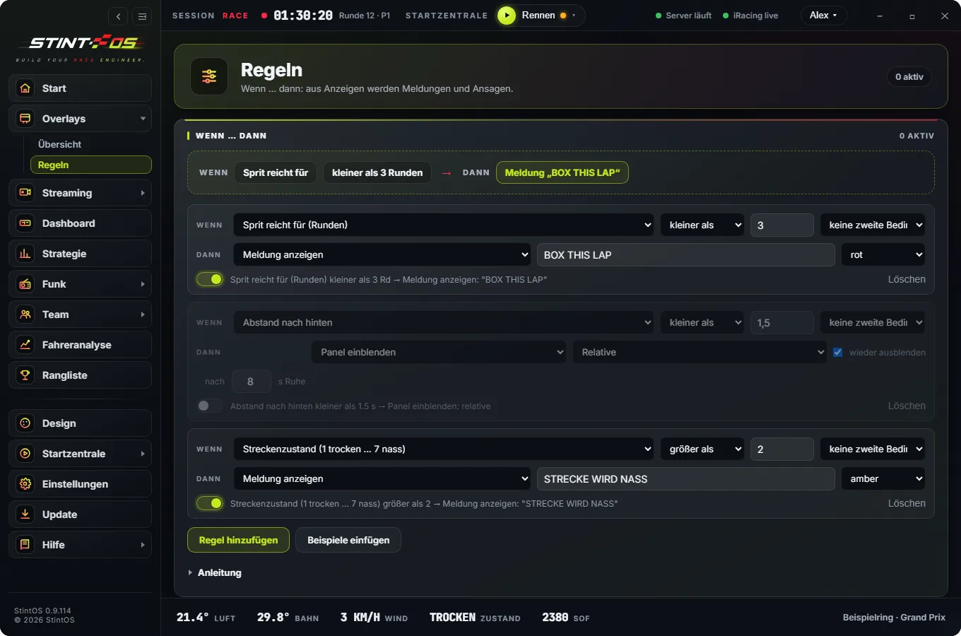Click the Beispiele einfügen button
The height and width of the screenshot is (636, 961).
(348, 540)
